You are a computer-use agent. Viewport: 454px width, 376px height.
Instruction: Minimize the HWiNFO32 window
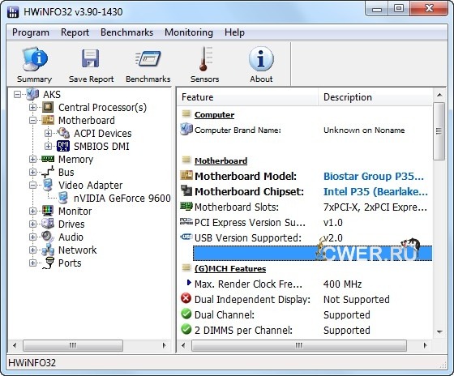[377, 9]
